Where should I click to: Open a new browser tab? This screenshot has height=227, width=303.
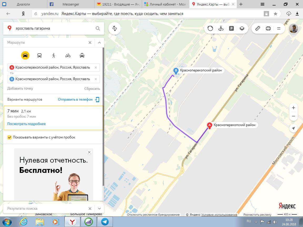tap(241, 4)
